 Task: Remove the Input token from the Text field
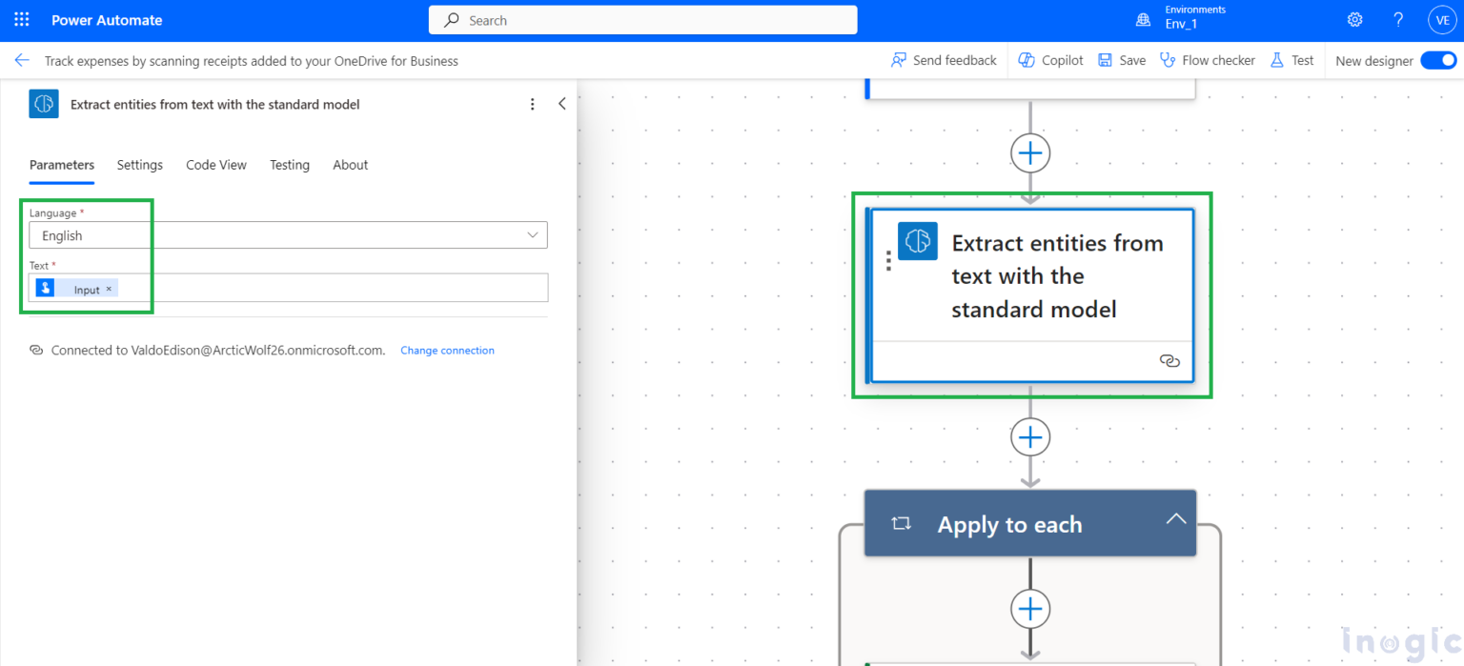[109, 287]
